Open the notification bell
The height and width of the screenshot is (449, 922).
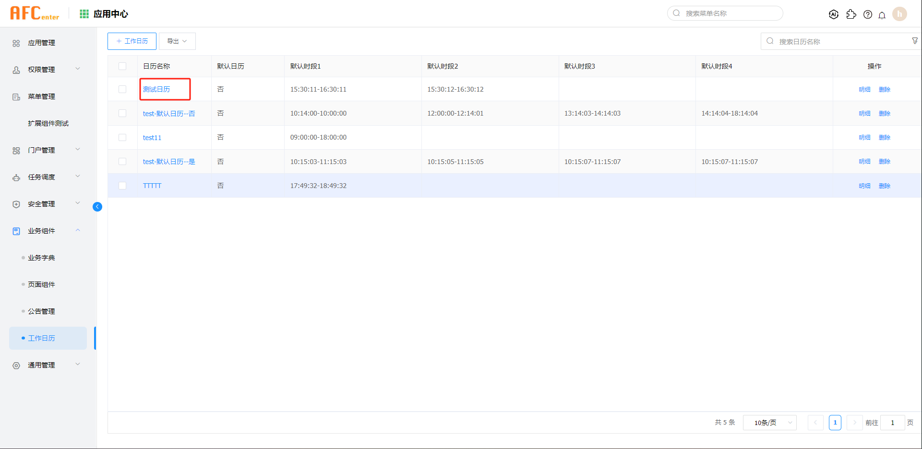click(x=882, y=15)
